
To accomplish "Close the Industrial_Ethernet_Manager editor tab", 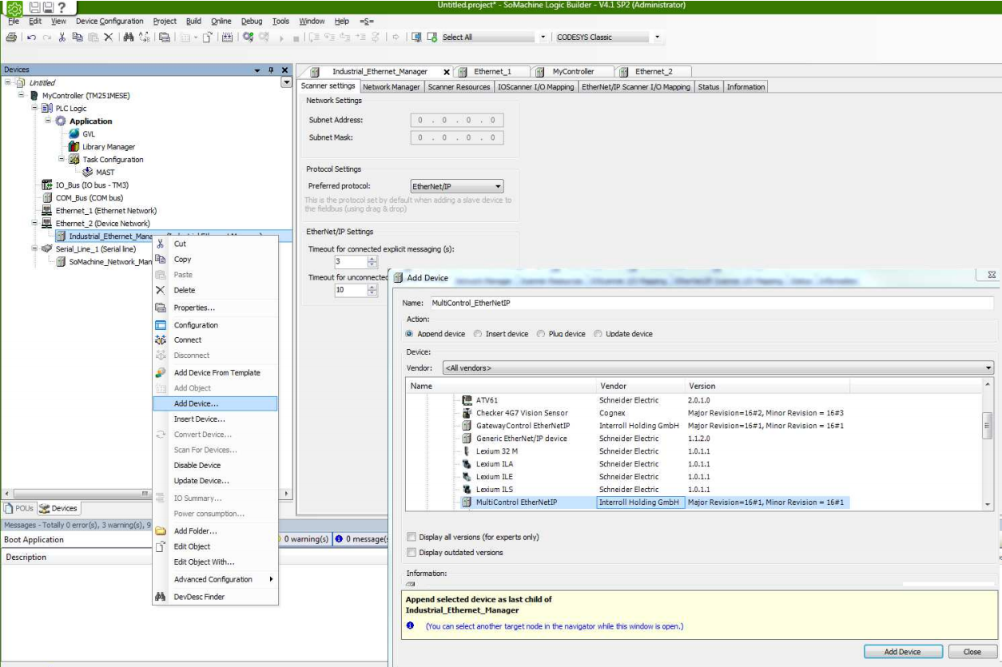I will [447, 72].
